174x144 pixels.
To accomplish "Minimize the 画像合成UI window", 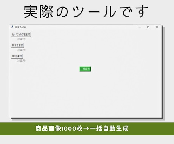I will click(x=140, y=27).
